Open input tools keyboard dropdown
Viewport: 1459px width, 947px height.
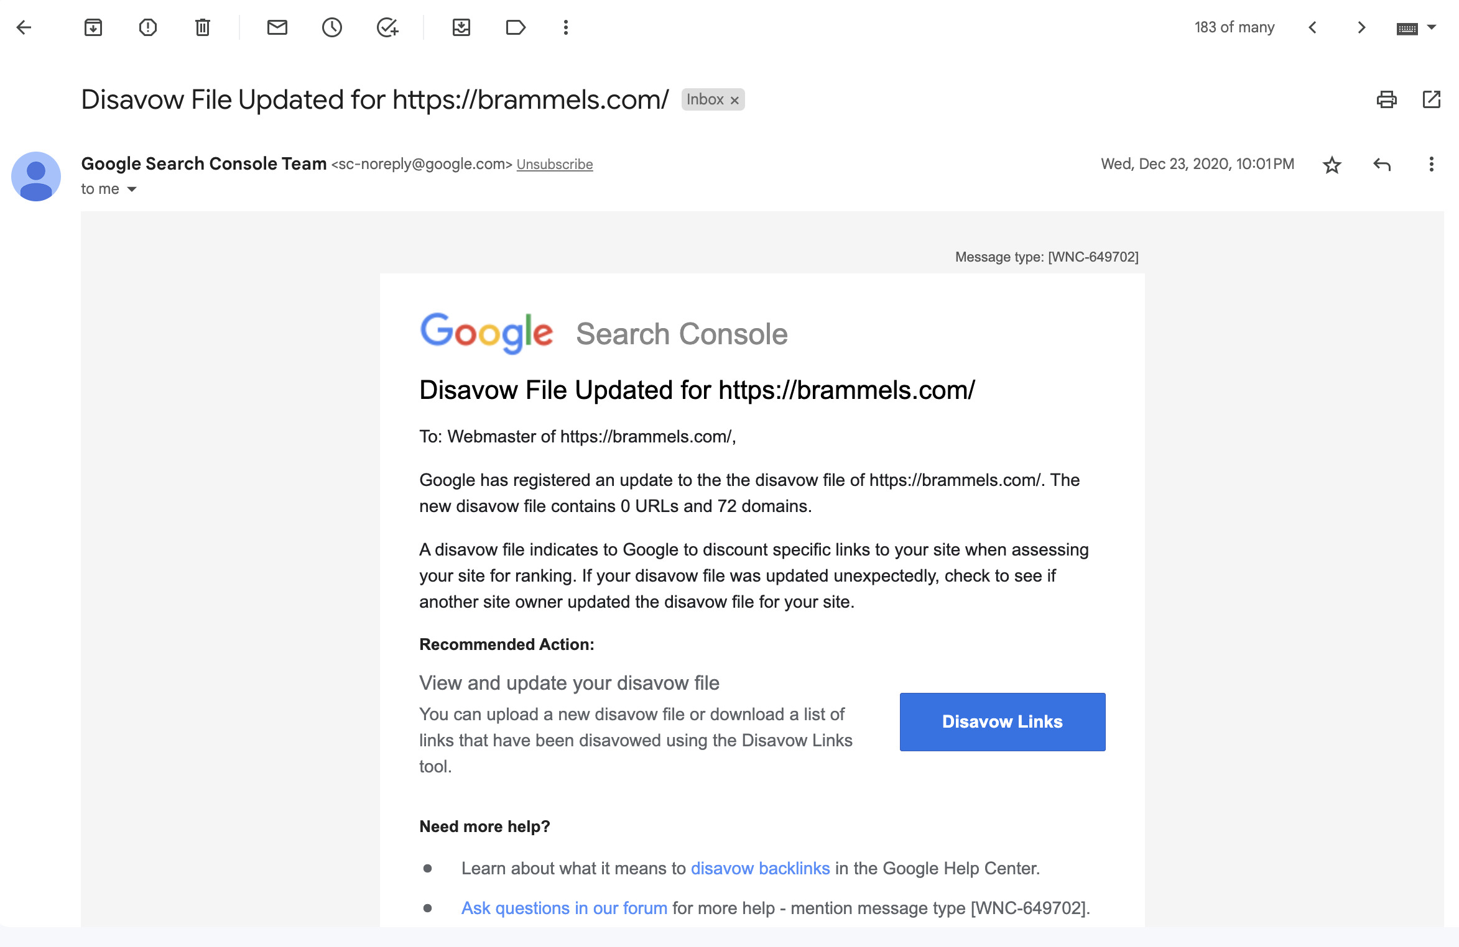pyautogui.click(x=1431, y=27)
